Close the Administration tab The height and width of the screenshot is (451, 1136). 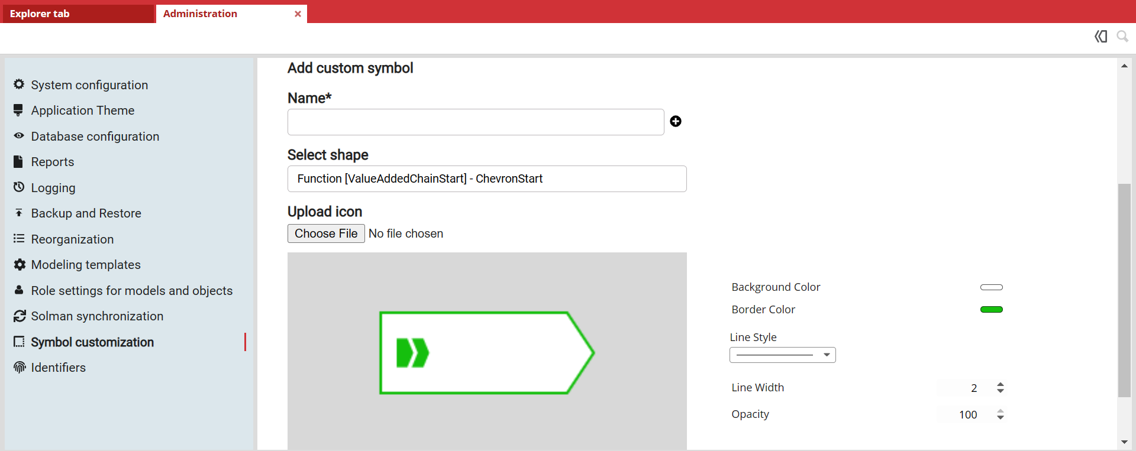point(298,14)
